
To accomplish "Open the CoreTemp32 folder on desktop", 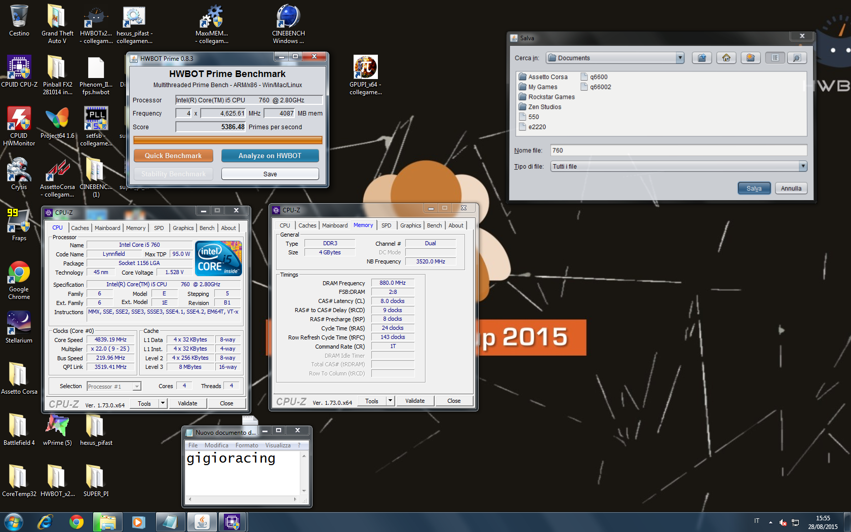I will (x=19, y=481).
